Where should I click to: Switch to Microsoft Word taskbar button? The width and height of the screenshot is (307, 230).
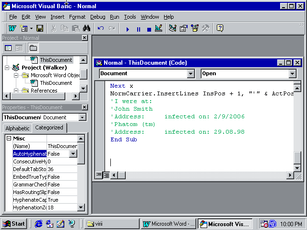(168, 224)
